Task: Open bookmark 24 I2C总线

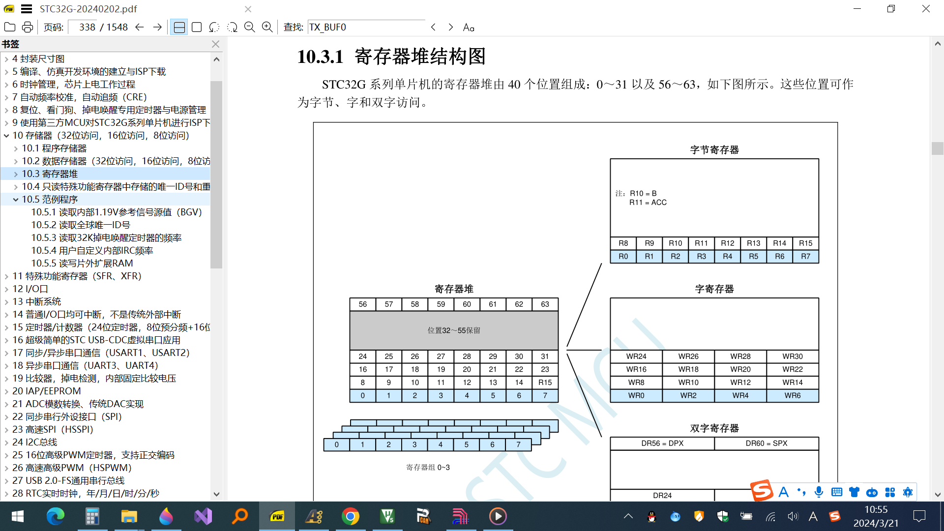Action: click(34, 442)
